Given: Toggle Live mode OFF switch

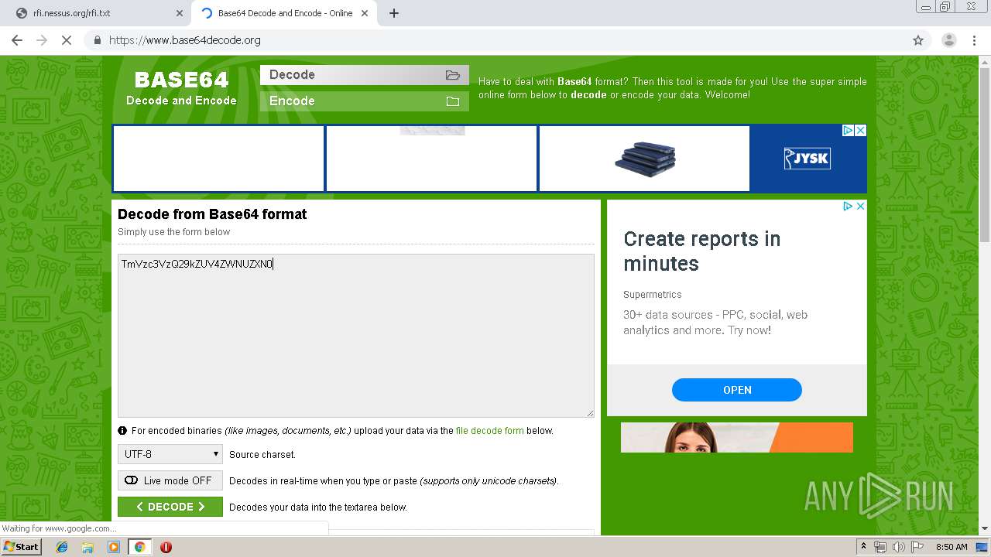Looking at the screenshot, I should (170, 480).
